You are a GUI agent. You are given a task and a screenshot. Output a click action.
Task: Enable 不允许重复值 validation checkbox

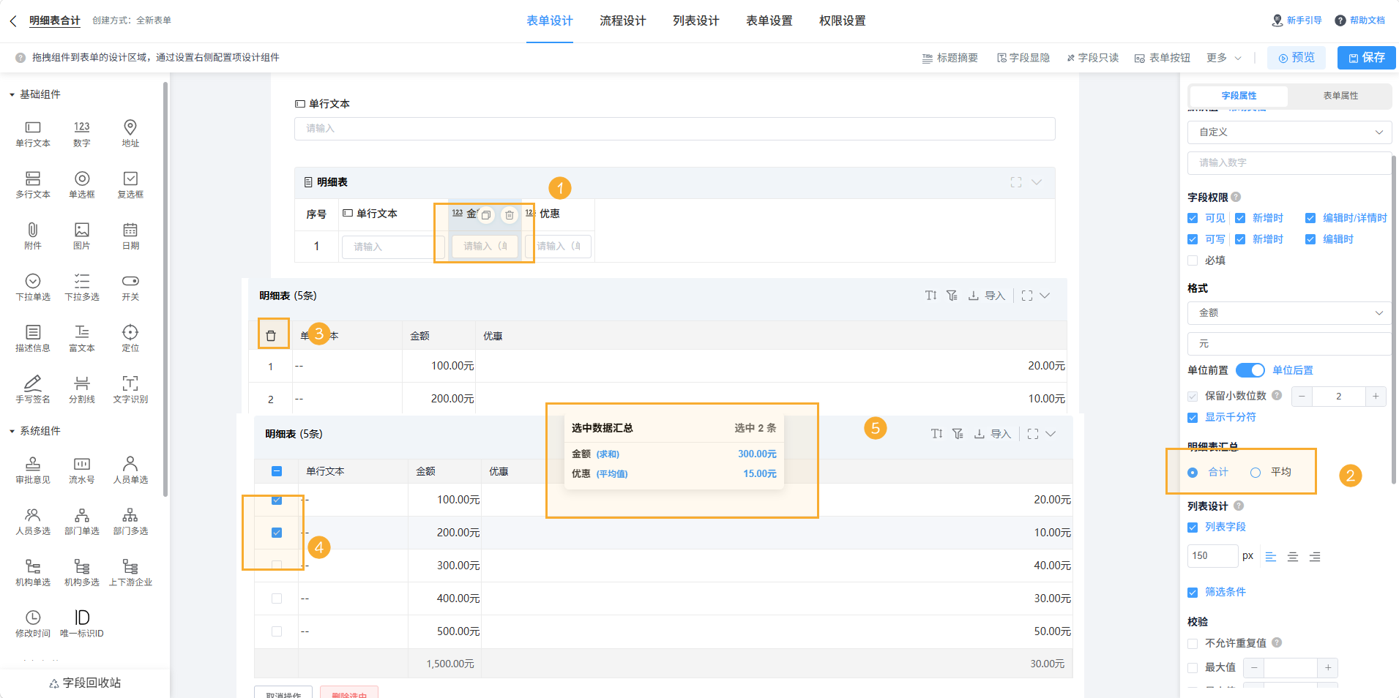[1193, 643]
